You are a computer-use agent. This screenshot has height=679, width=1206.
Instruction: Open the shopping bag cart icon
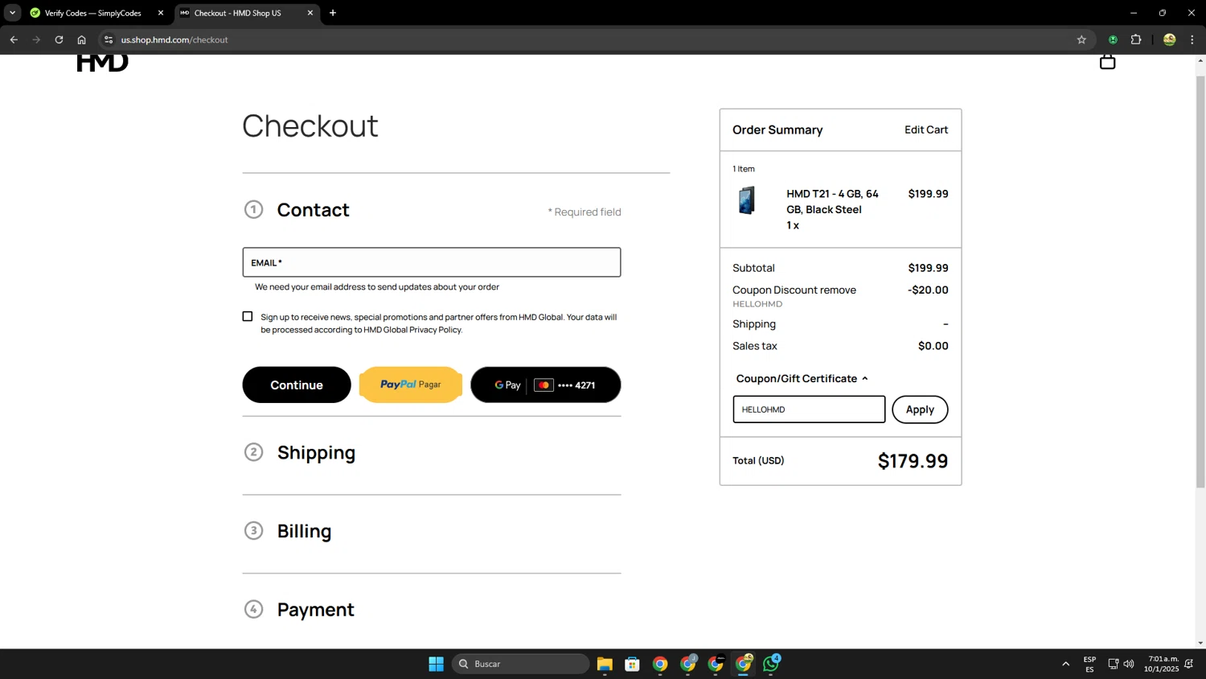(x=1107, y=62)
